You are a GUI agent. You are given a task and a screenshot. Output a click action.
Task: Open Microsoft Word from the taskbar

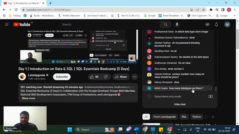[136, 130]
